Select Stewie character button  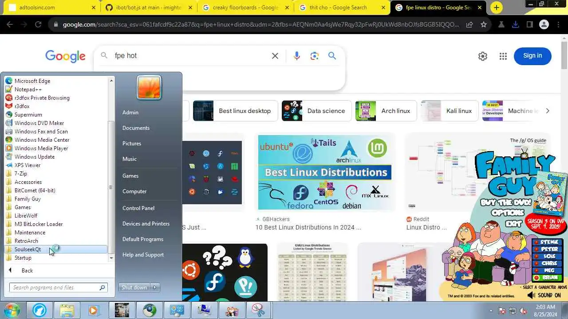(547, 242)
